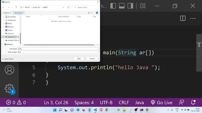The width and height of the screenshot is (202, 113).
Task: Click the feedback icon in the status bar
Action: pyautogui.click(x=181, y=103)
